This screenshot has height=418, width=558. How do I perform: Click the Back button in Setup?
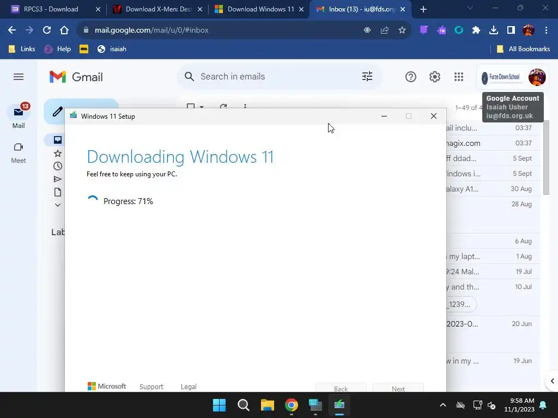point(341,389)
